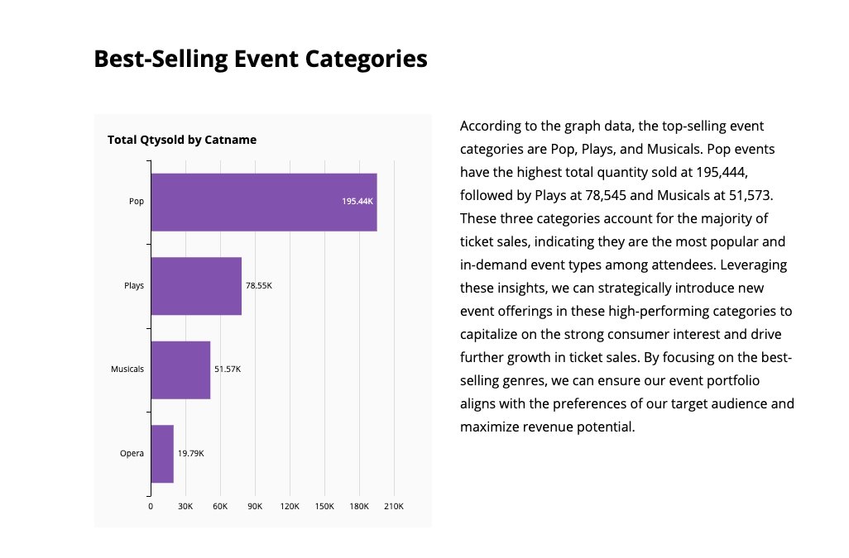Click the Pop category axis label
The image size is (849, 558).
[x=137, y=201]
